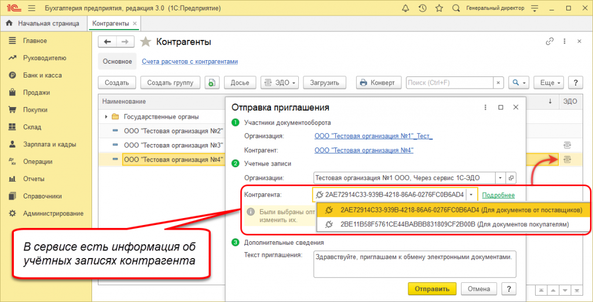Screen dimensions: 593x302
Task: Open Продажи section
Action: coord(36,93)
